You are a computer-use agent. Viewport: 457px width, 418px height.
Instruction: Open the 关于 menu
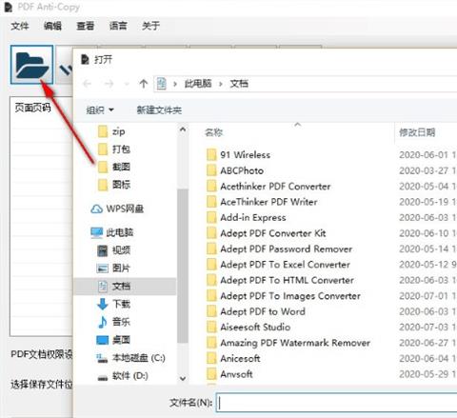tap(150, 26)
